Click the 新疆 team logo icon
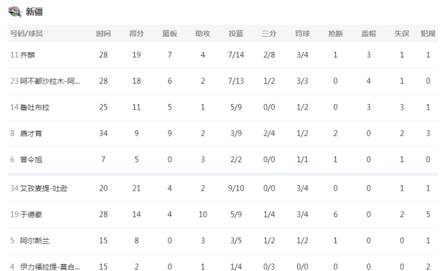This screenshot has width=445, height=271. point(15,12)
